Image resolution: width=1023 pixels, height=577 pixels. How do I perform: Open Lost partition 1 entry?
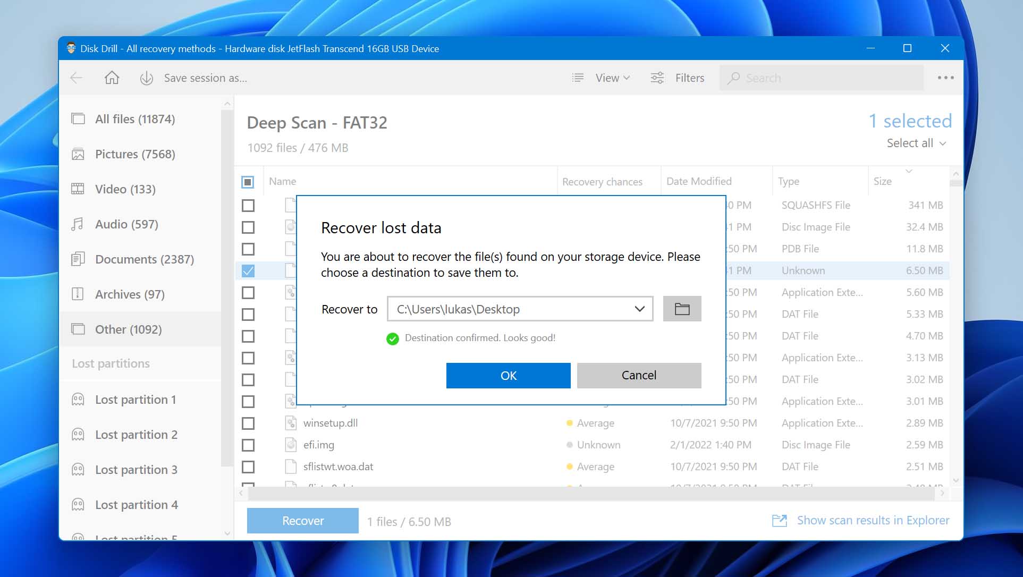pyautogui.click(x=140, y=400)
